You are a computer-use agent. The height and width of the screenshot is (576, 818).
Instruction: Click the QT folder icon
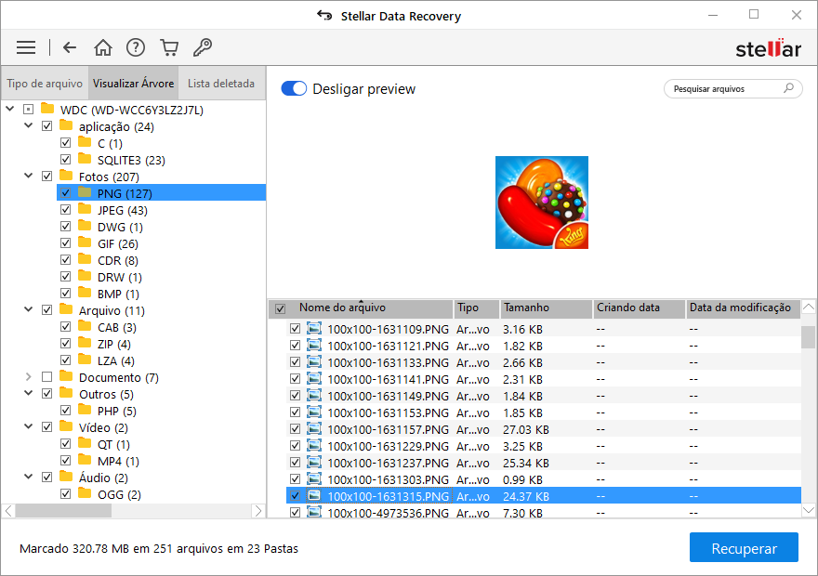tap(85, 444)
